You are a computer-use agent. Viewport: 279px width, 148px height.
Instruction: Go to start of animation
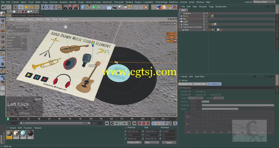pyautogui.click(x=107, y=123)
